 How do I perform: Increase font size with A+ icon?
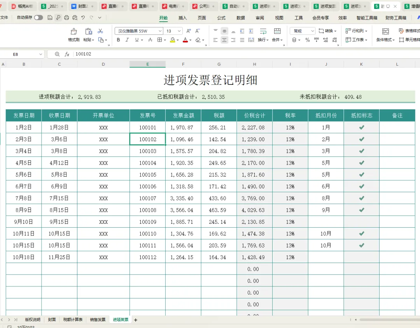pos(189,31)
